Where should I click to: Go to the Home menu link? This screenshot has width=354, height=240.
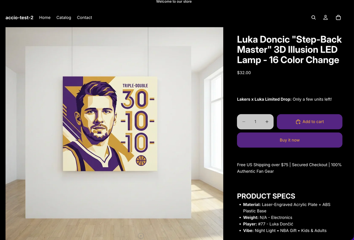(45, 17)
